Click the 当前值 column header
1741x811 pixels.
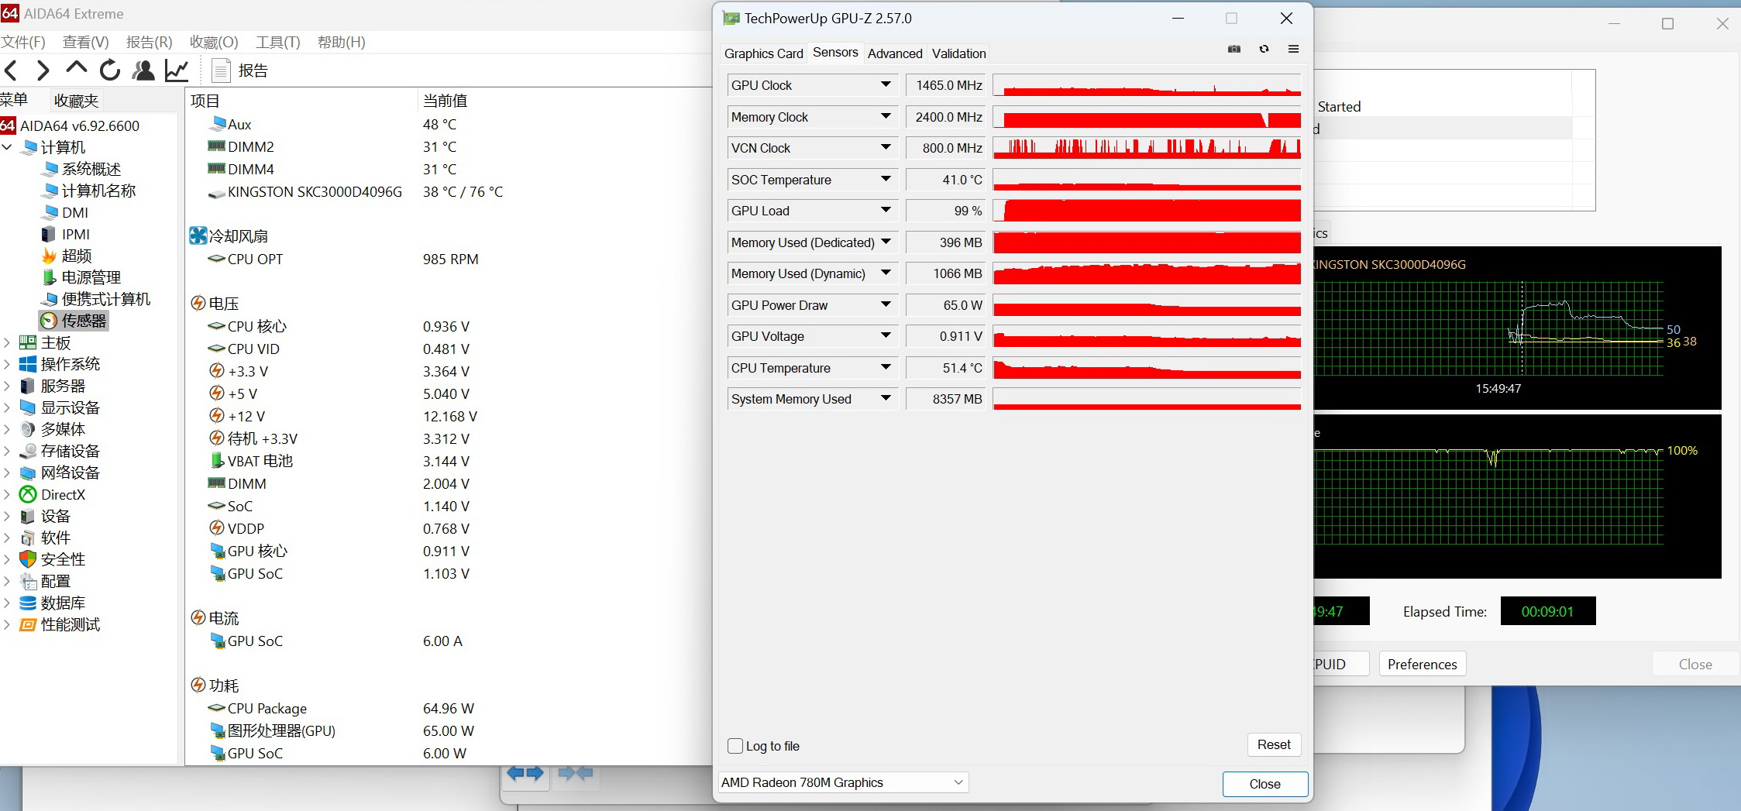coord(445,101)
